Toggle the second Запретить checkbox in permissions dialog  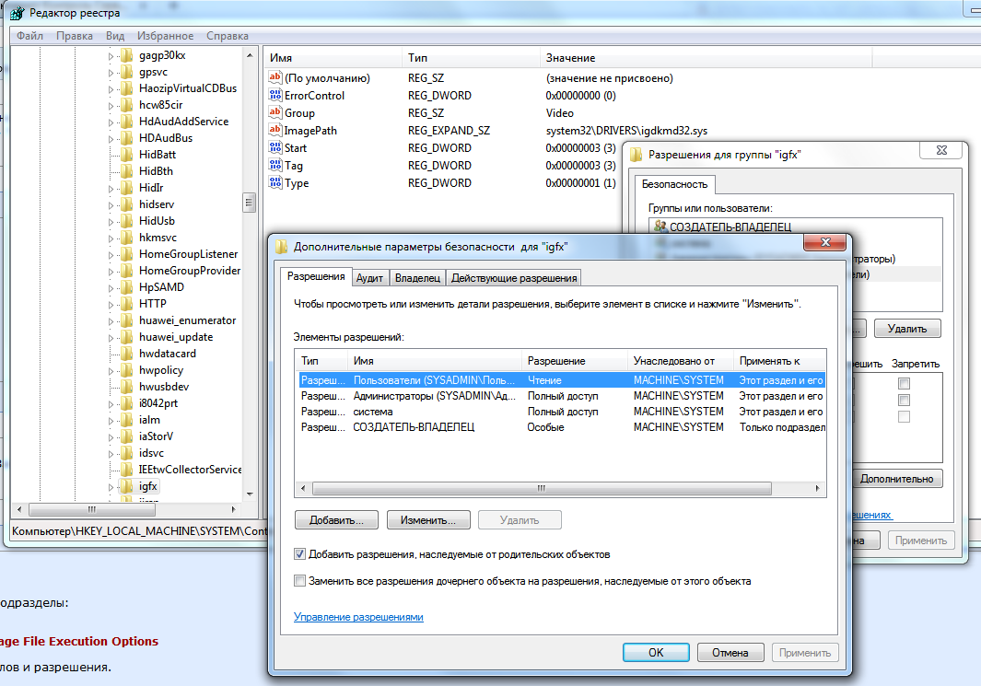coord(904,401)
